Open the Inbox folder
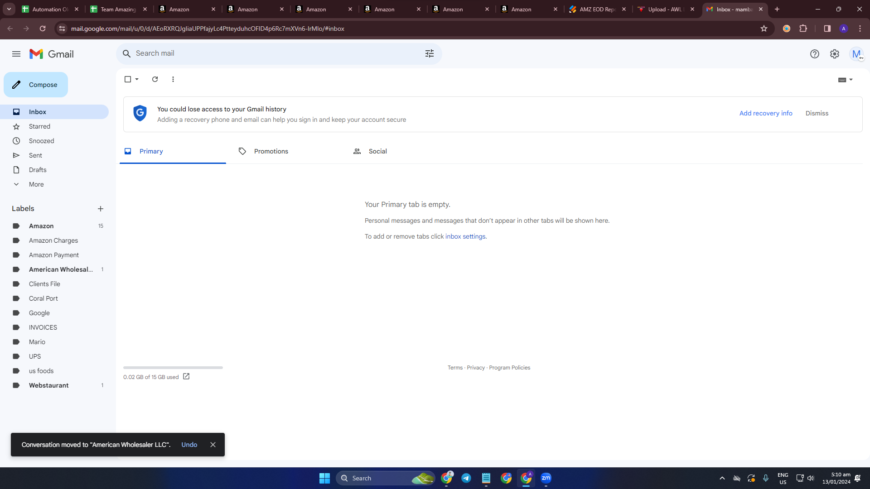Viewport: 870px width, 489px height. point(54,112)
